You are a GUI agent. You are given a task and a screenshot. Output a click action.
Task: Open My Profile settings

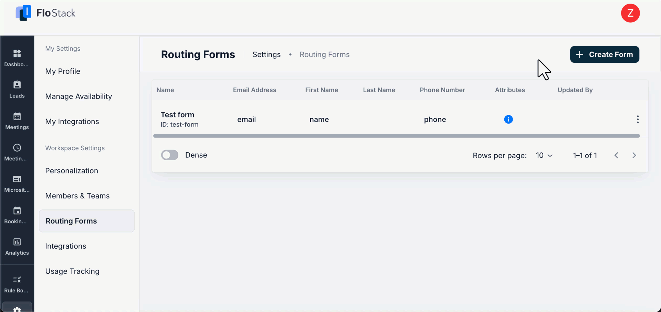tap(63, 71)
